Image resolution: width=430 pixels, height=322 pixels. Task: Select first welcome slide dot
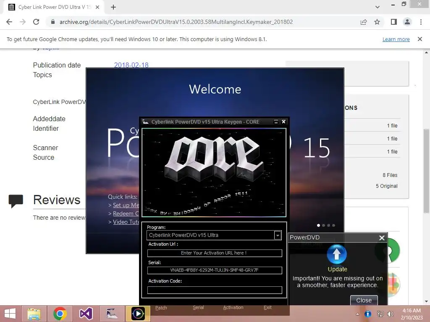tap(318, 225)
